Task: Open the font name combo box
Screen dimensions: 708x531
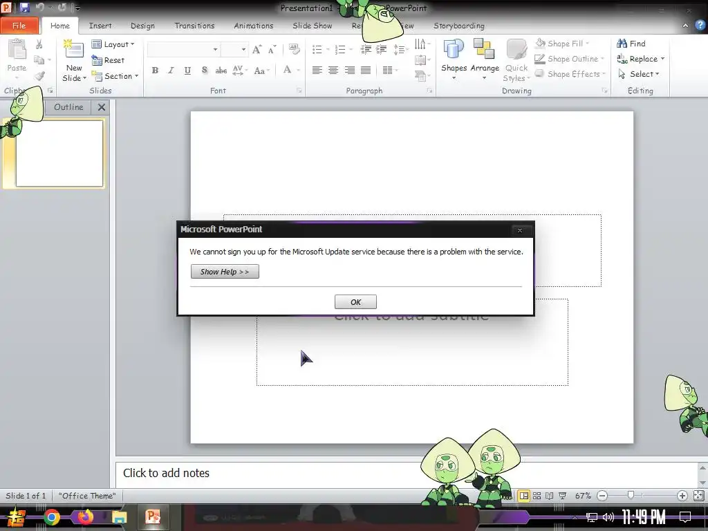Action: tap(183, 49)
